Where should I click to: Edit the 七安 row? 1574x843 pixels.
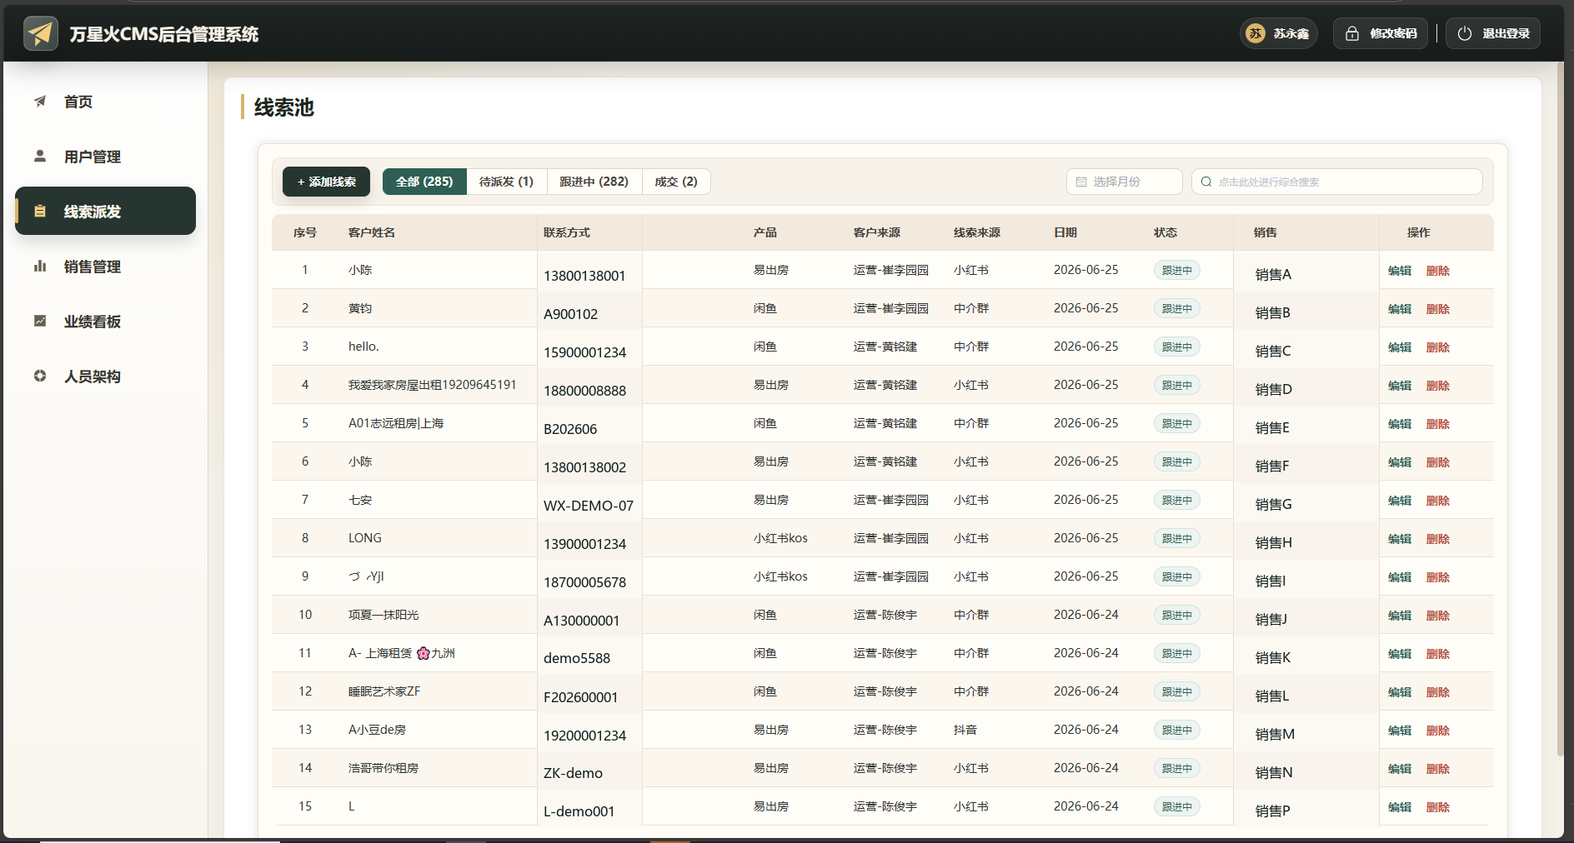[1400, 501]
